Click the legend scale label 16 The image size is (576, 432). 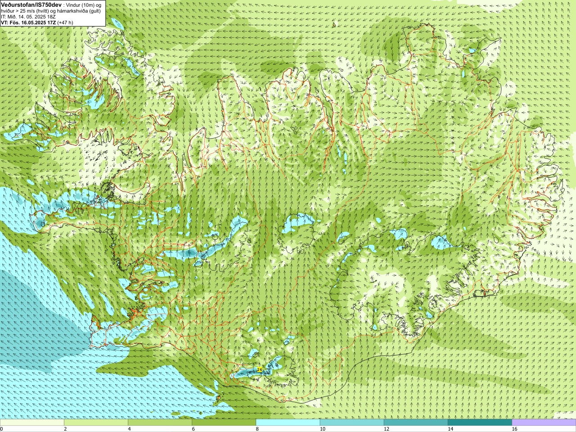514,429
